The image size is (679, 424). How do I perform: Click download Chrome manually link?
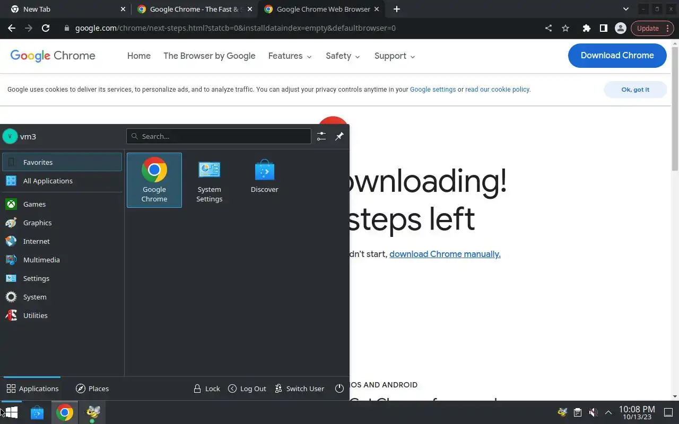tap(445, 254)
